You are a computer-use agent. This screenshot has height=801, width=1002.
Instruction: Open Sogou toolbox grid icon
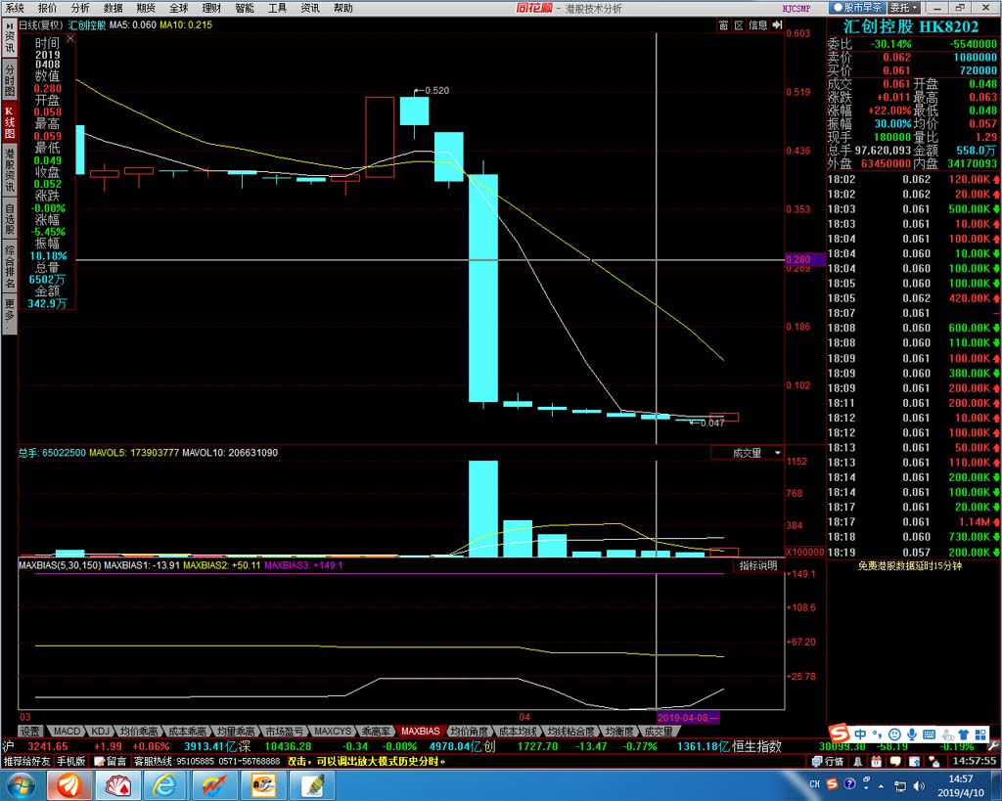point(980,734)
